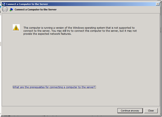Click the title bar application icon
Viewport: 162px width, 117px height.
tap(4, 4)
